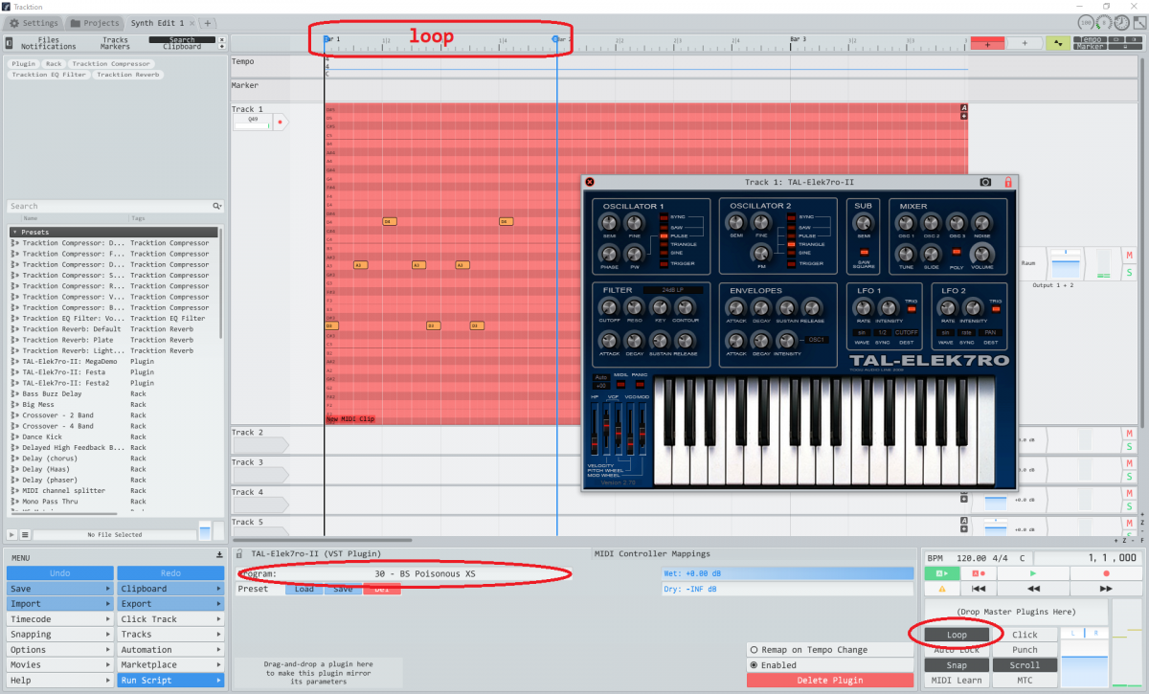Click the automation record (red A) button
Image resolution: width=1149 pixels, height=694 pixels.
pos(978,573)
